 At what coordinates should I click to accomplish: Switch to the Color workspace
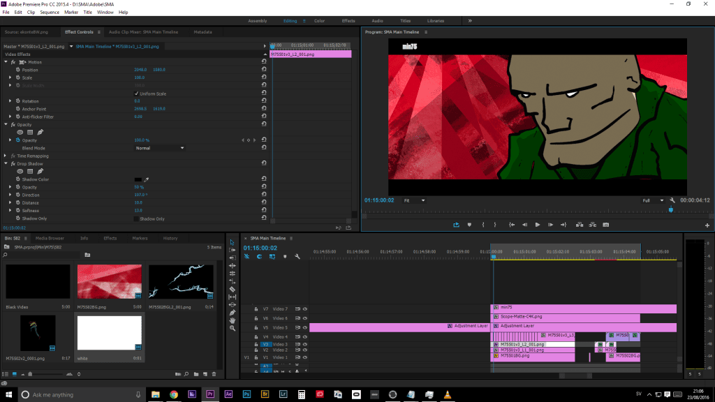[x=319, y=20]
